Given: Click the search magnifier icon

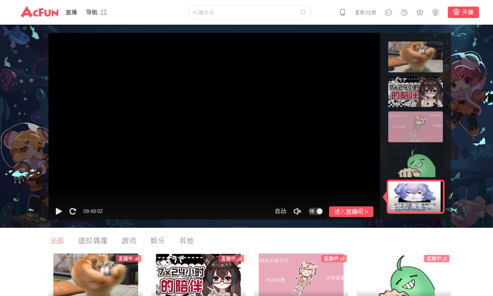Looking at the screenshot, I should [303, 12].
